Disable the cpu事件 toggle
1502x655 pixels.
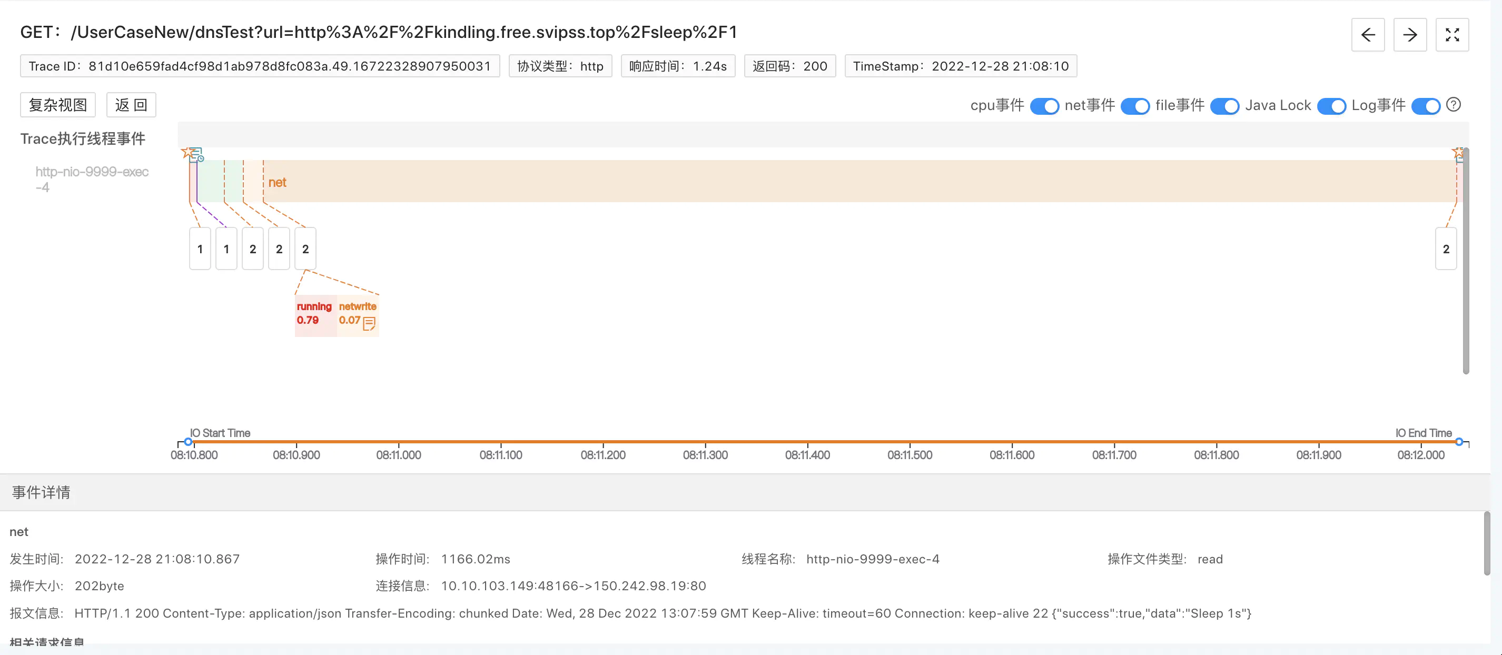[x=1044, y=106]
